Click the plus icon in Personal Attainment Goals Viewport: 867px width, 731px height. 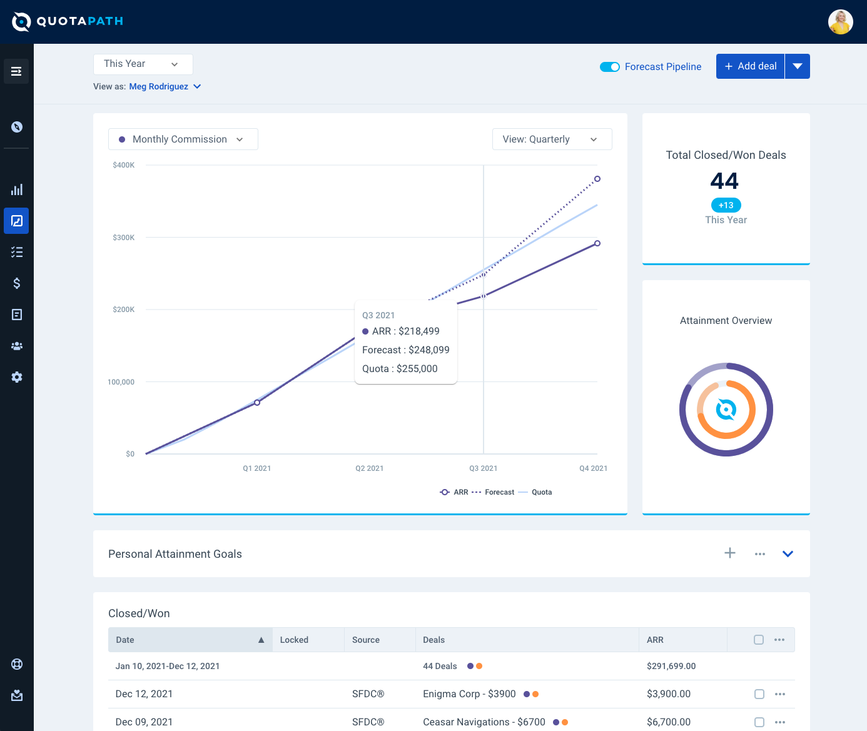pyautogui.click(x=730, y=553)
